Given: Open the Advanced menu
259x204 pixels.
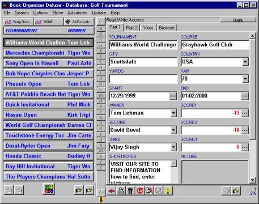Looking at the screenshot, I should tap(78, 13).
